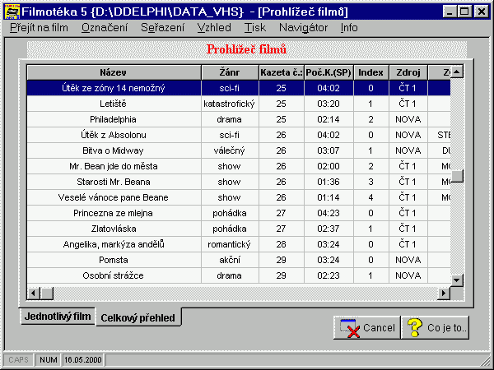Screen dimensions: 494x370
Task: Select the Celkový přehled tab
Action: click(x=138, y=317)
